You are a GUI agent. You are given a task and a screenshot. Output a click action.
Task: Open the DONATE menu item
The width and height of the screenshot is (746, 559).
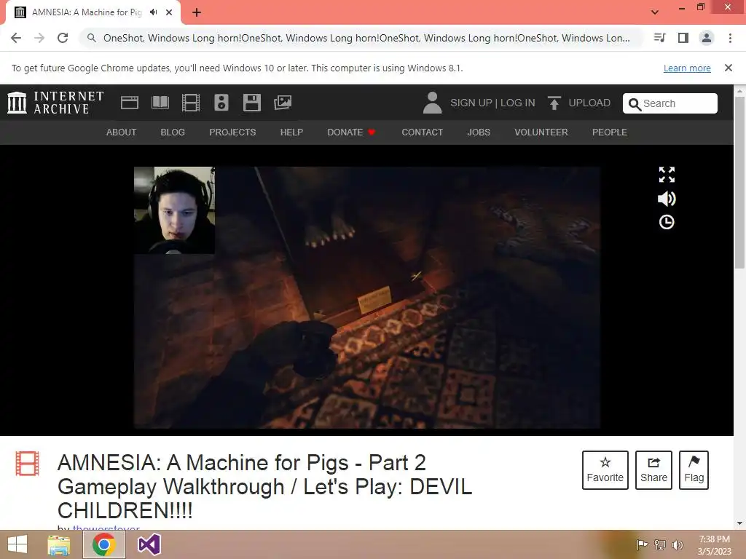point(351,132)
